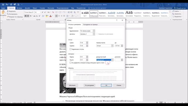The width and height of the screenshot is (188, 106).
Task: Apply bulleted list in ribbon
Action: pos(56,12)
